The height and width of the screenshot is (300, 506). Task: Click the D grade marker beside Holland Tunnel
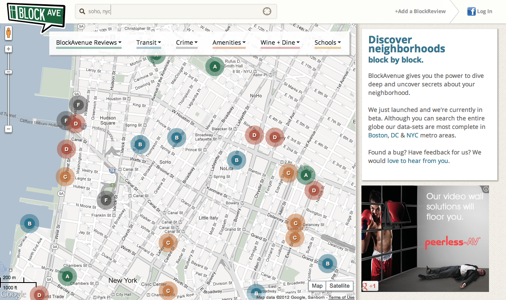coord(76,123)
